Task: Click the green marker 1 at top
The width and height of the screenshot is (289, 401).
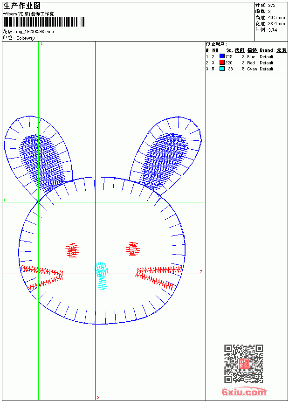Action: (x=41, y=43)
